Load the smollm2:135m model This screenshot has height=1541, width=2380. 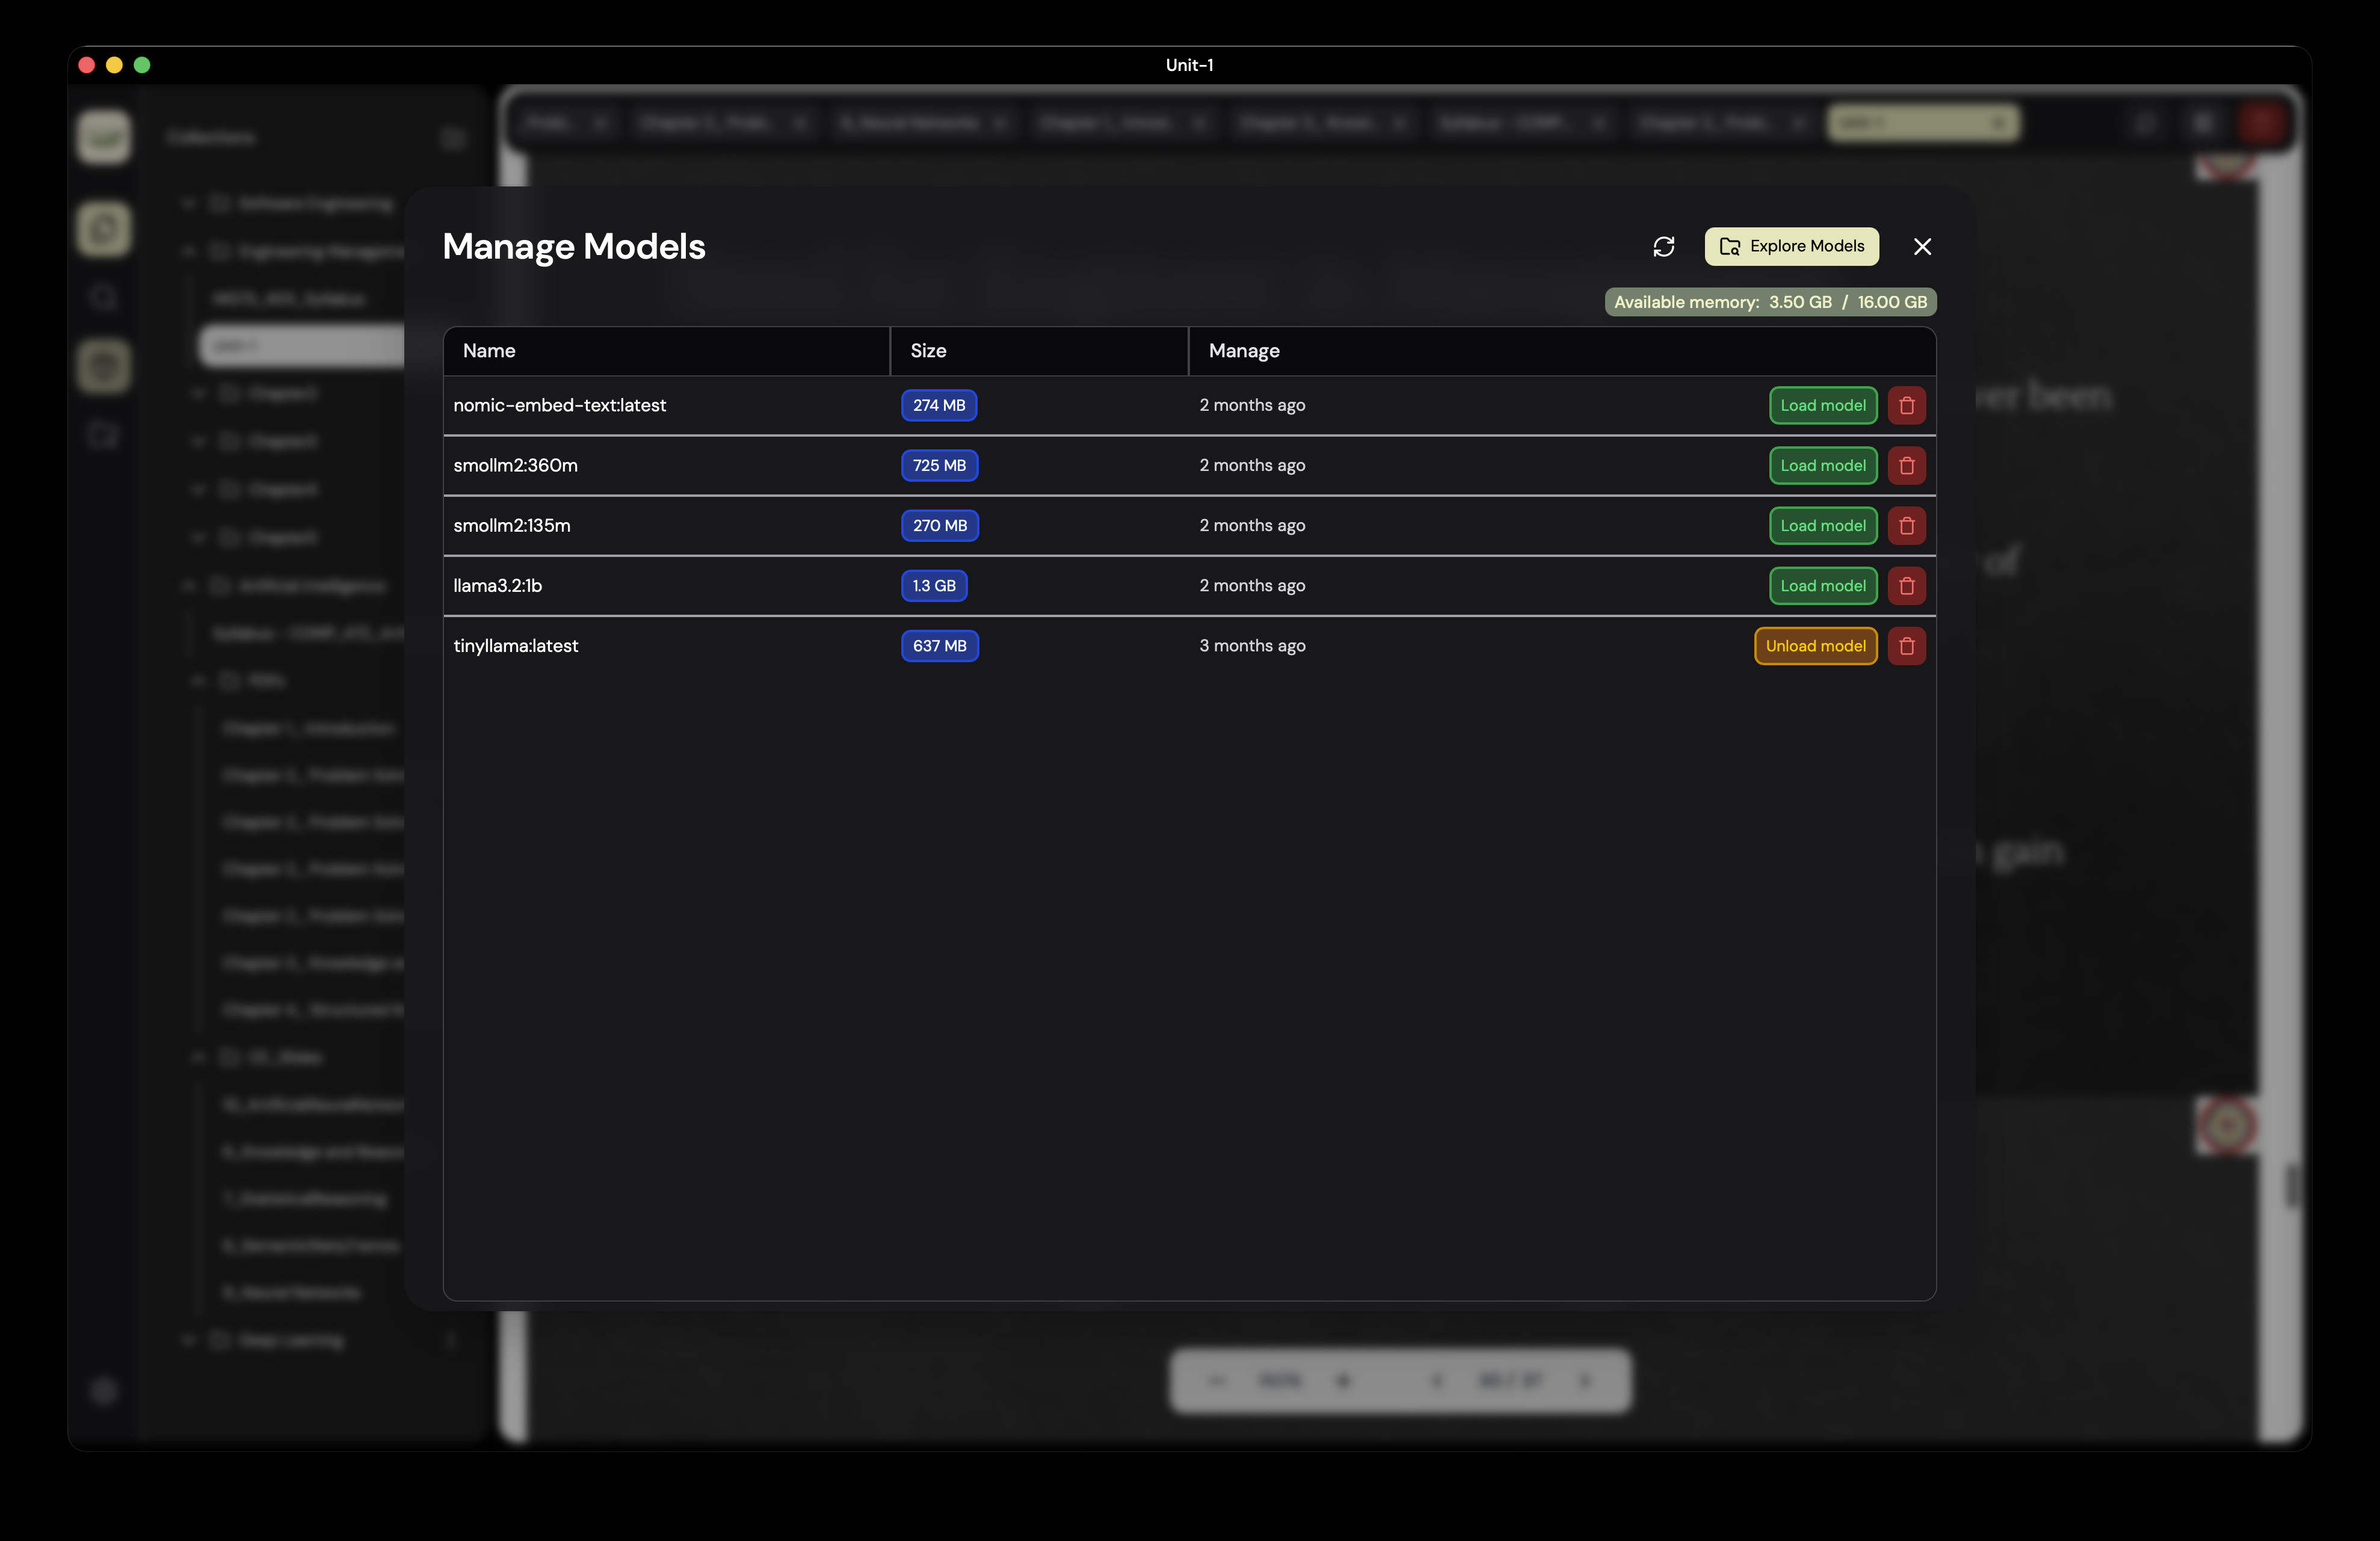(1822, 525)
